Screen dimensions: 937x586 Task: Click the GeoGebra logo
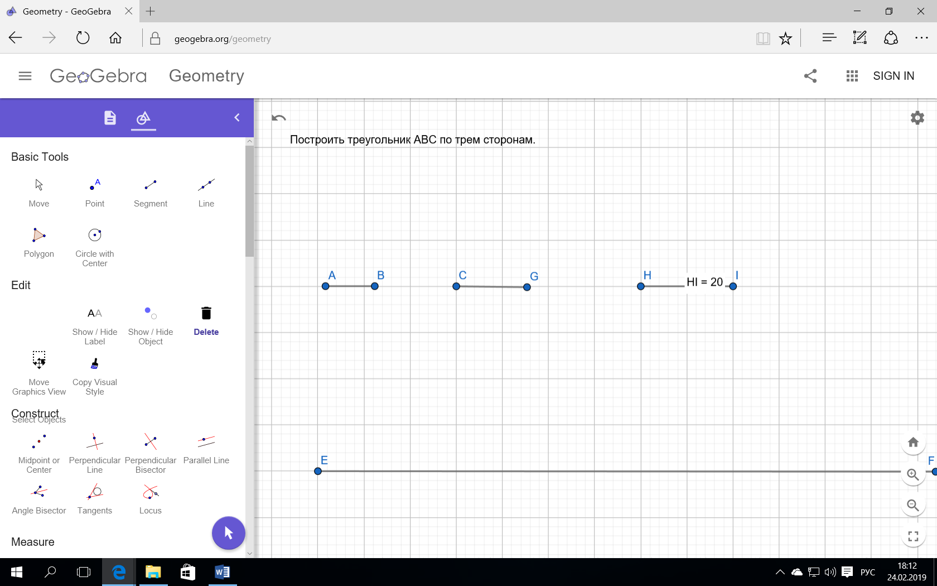pos(98,76)
